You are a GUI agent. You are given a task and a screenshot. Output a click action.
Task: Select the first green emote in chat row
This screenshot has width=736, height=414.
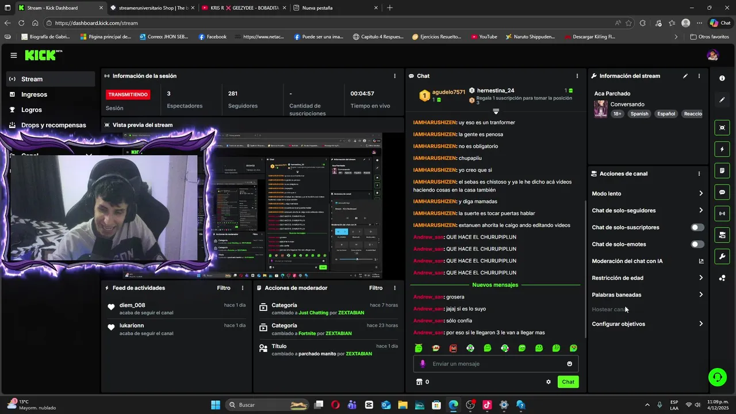pyautogui.click(x=419, y=348)
